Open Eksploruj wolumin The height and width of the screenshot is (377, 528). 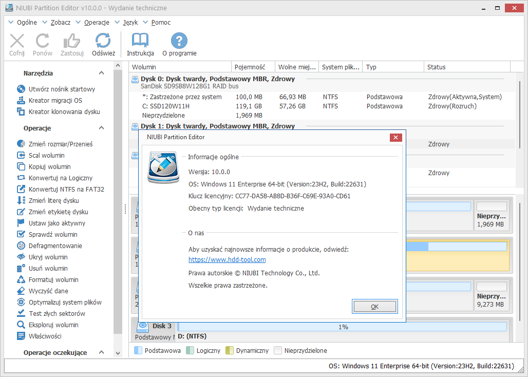pyautogui.click(x=47, y=325)
